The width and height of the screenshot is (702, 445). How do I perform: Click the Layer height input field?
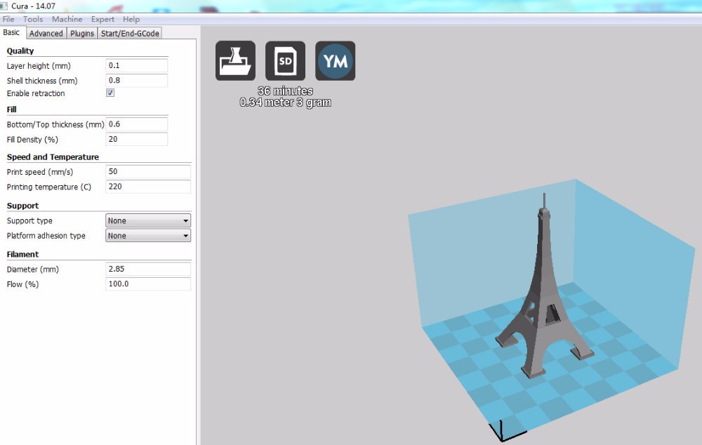tap(136, 65)
